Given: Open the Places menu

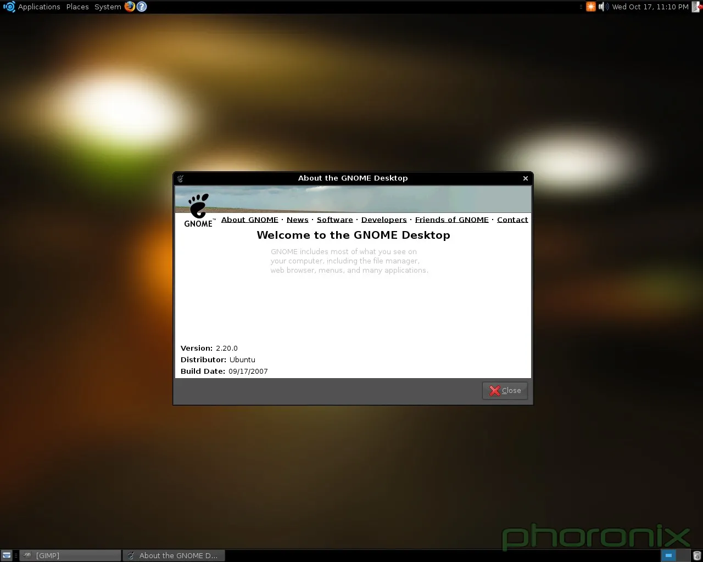Looking at the screenshot, I should point(77,7).
